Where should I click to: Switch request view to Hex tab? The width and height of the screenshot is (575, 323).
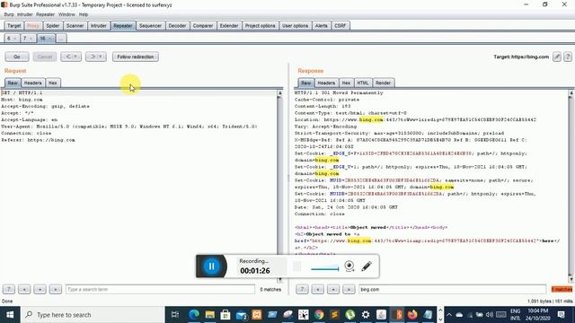53,83
